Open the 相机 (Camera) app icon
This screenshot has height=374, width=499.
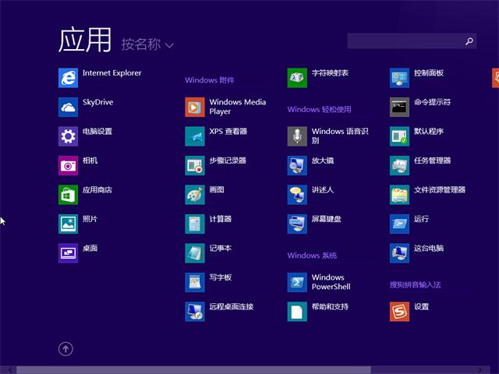click(x=69, y=165)
